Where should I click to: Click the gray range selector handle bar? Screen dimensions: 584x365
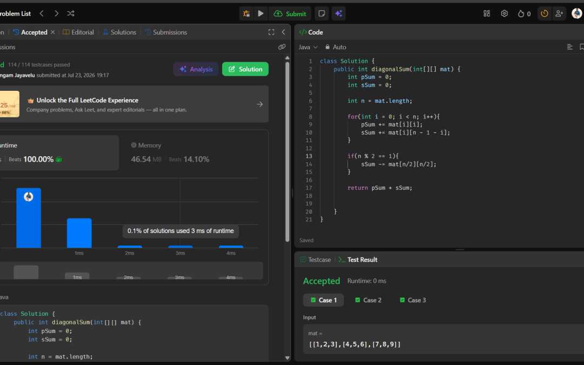coord(26,272)
